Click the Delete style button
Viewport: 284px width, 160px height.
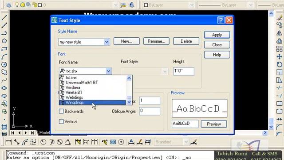click(186, 41)
